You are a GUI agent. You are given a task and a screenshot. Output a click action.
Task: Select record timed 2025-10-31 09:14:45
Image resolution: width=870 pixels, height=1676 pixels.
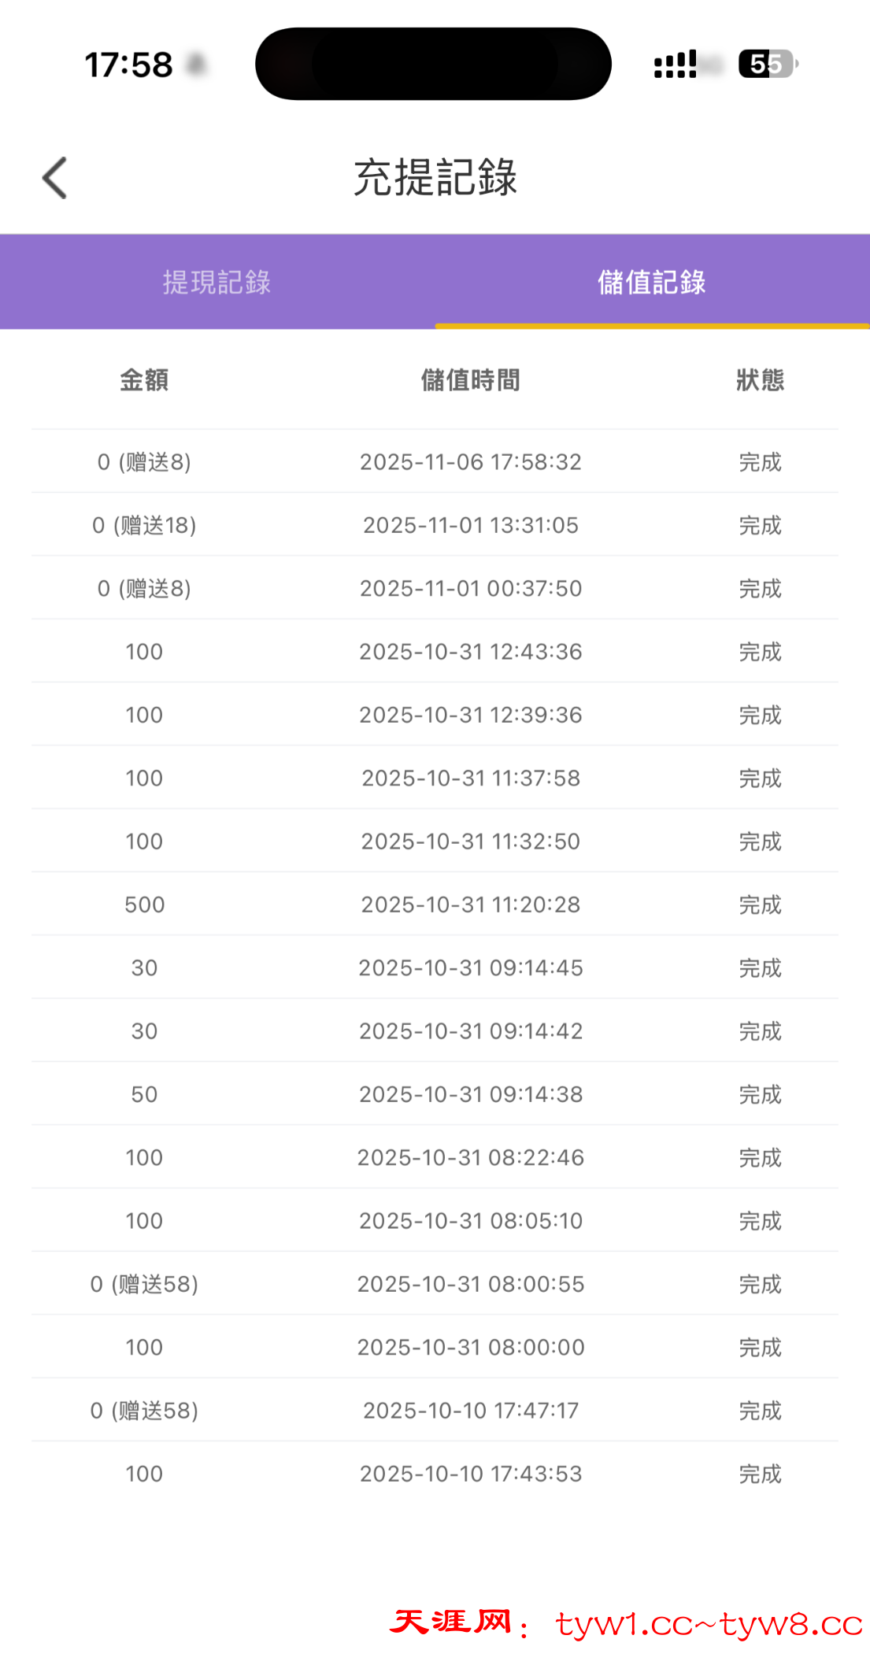pyautogui.click(x=470, y=968)
